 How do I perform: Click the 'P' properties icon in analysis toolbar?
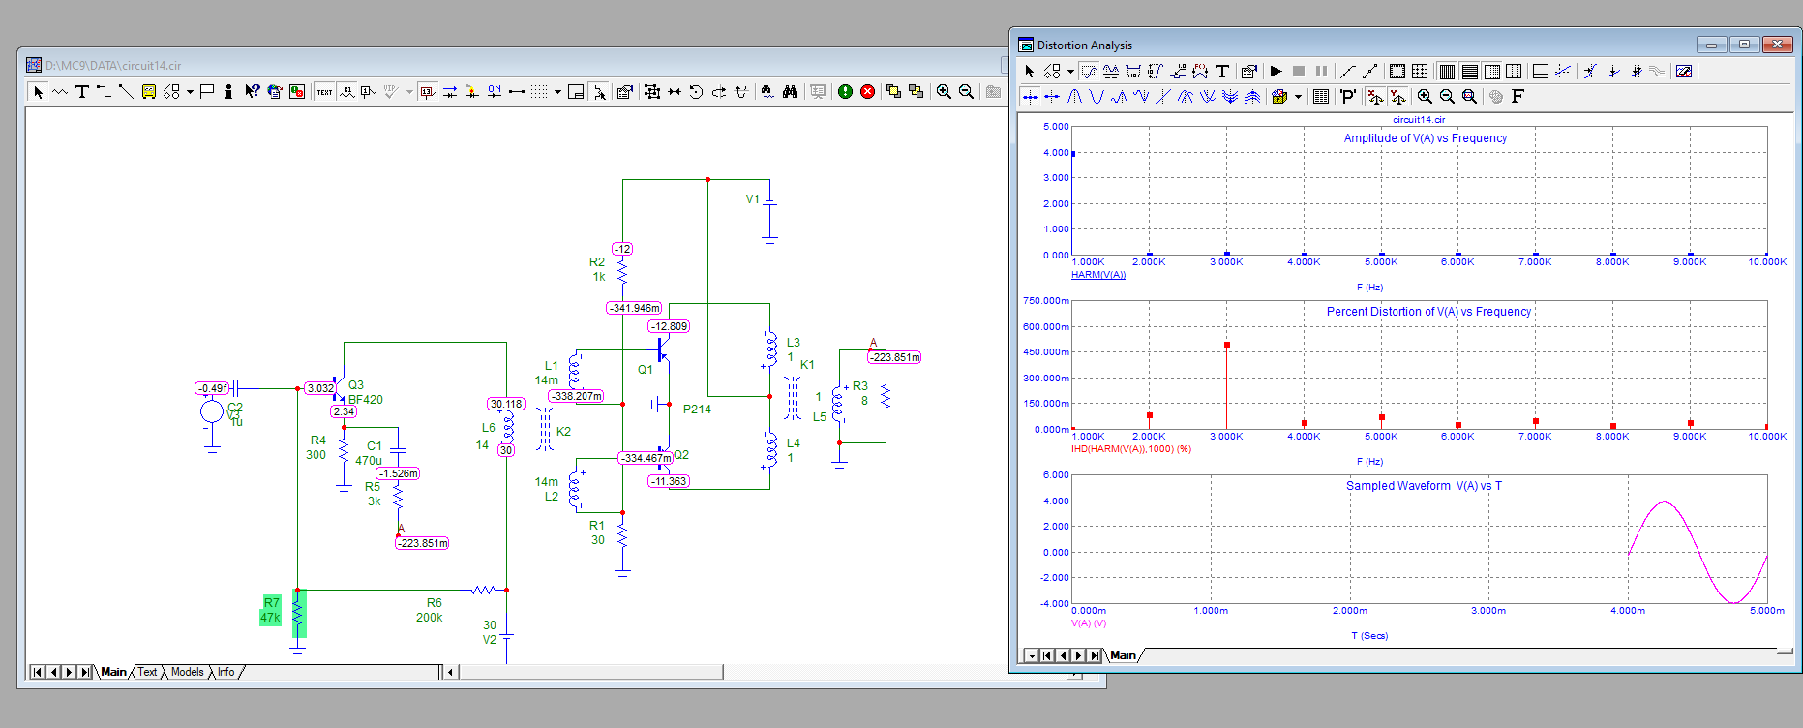click(x=1347, y=97)
